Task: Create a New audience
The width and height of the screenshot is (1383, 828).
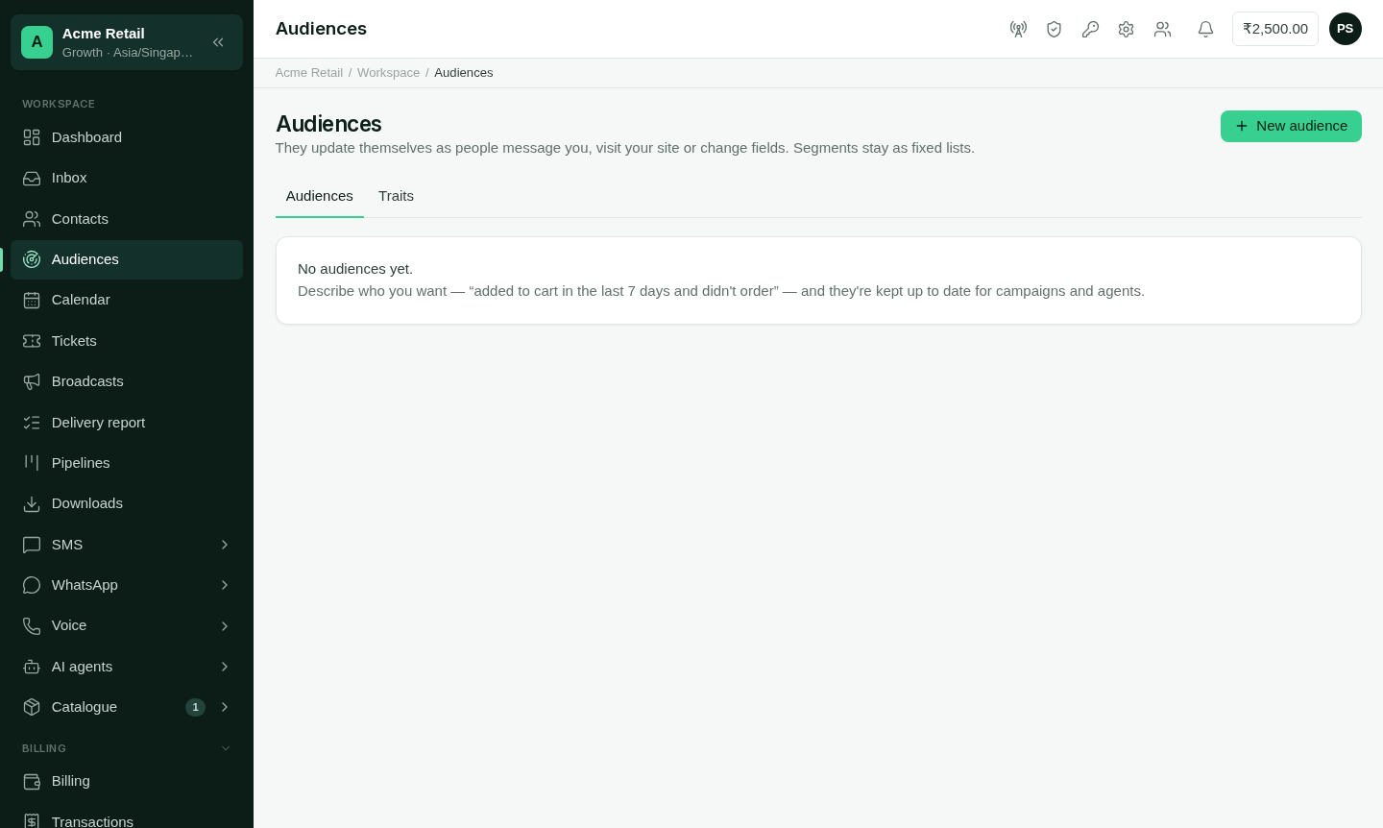Action: click(1291, 126)
